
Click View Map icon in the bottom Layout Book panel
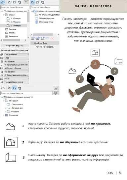pos(10,88)
